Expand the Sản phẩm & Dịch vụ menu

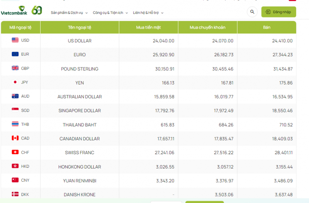click(69, 13)
